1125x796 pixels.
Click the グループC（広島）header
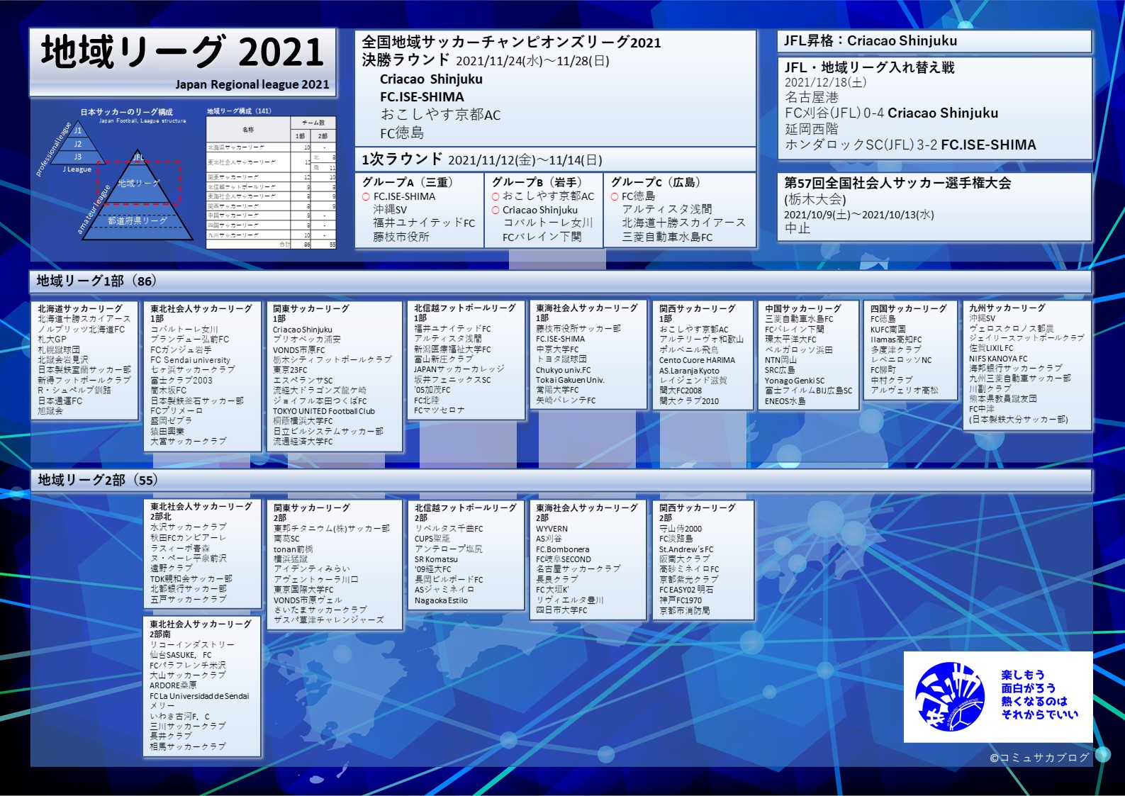coord(657,182)
